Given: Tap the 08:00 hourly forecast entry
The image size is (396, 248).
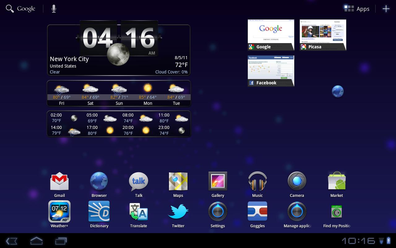Looking at the screenshot, I should click(137, 118).
